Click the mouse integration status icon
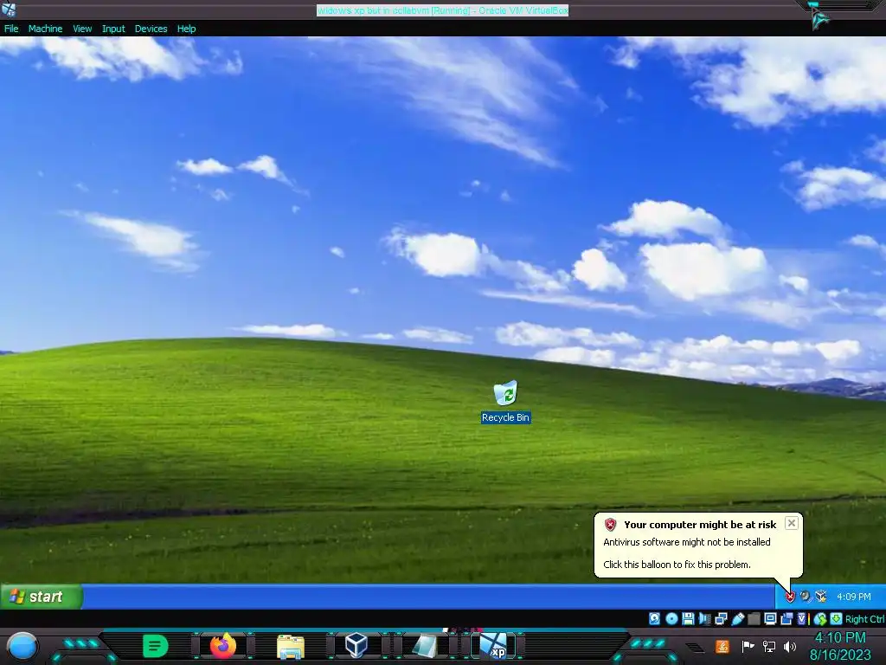 point(820,619)
